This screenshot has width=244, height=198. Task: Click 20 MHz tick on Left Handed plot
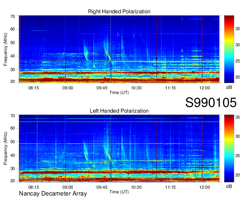13,181
